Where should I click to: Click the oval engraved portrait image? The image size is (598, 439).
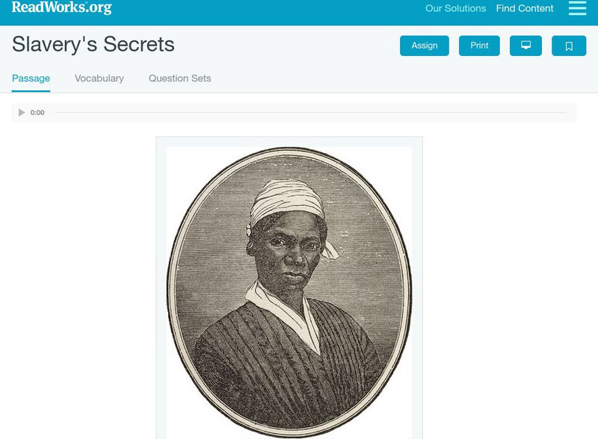289,293
